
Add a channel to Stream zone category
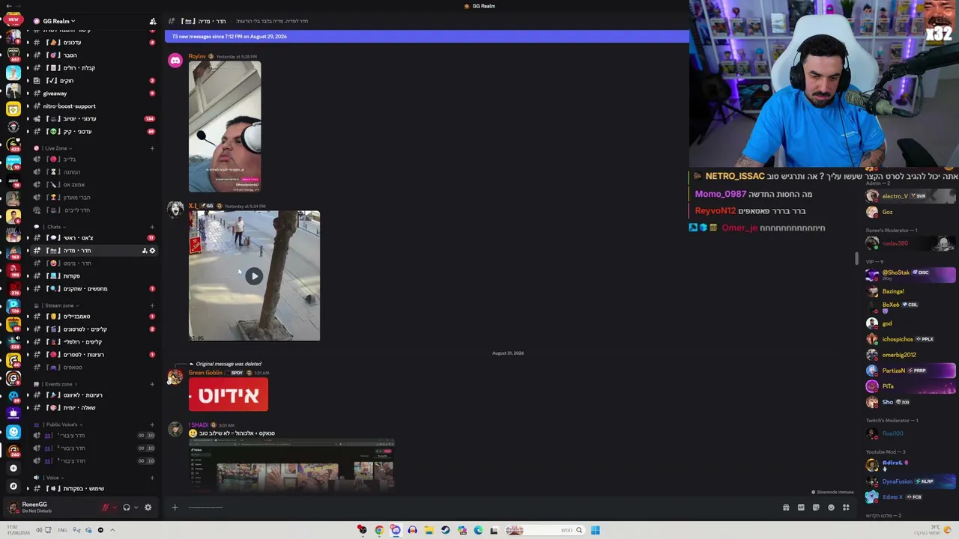pyautogui.click(x=152, y=305)
